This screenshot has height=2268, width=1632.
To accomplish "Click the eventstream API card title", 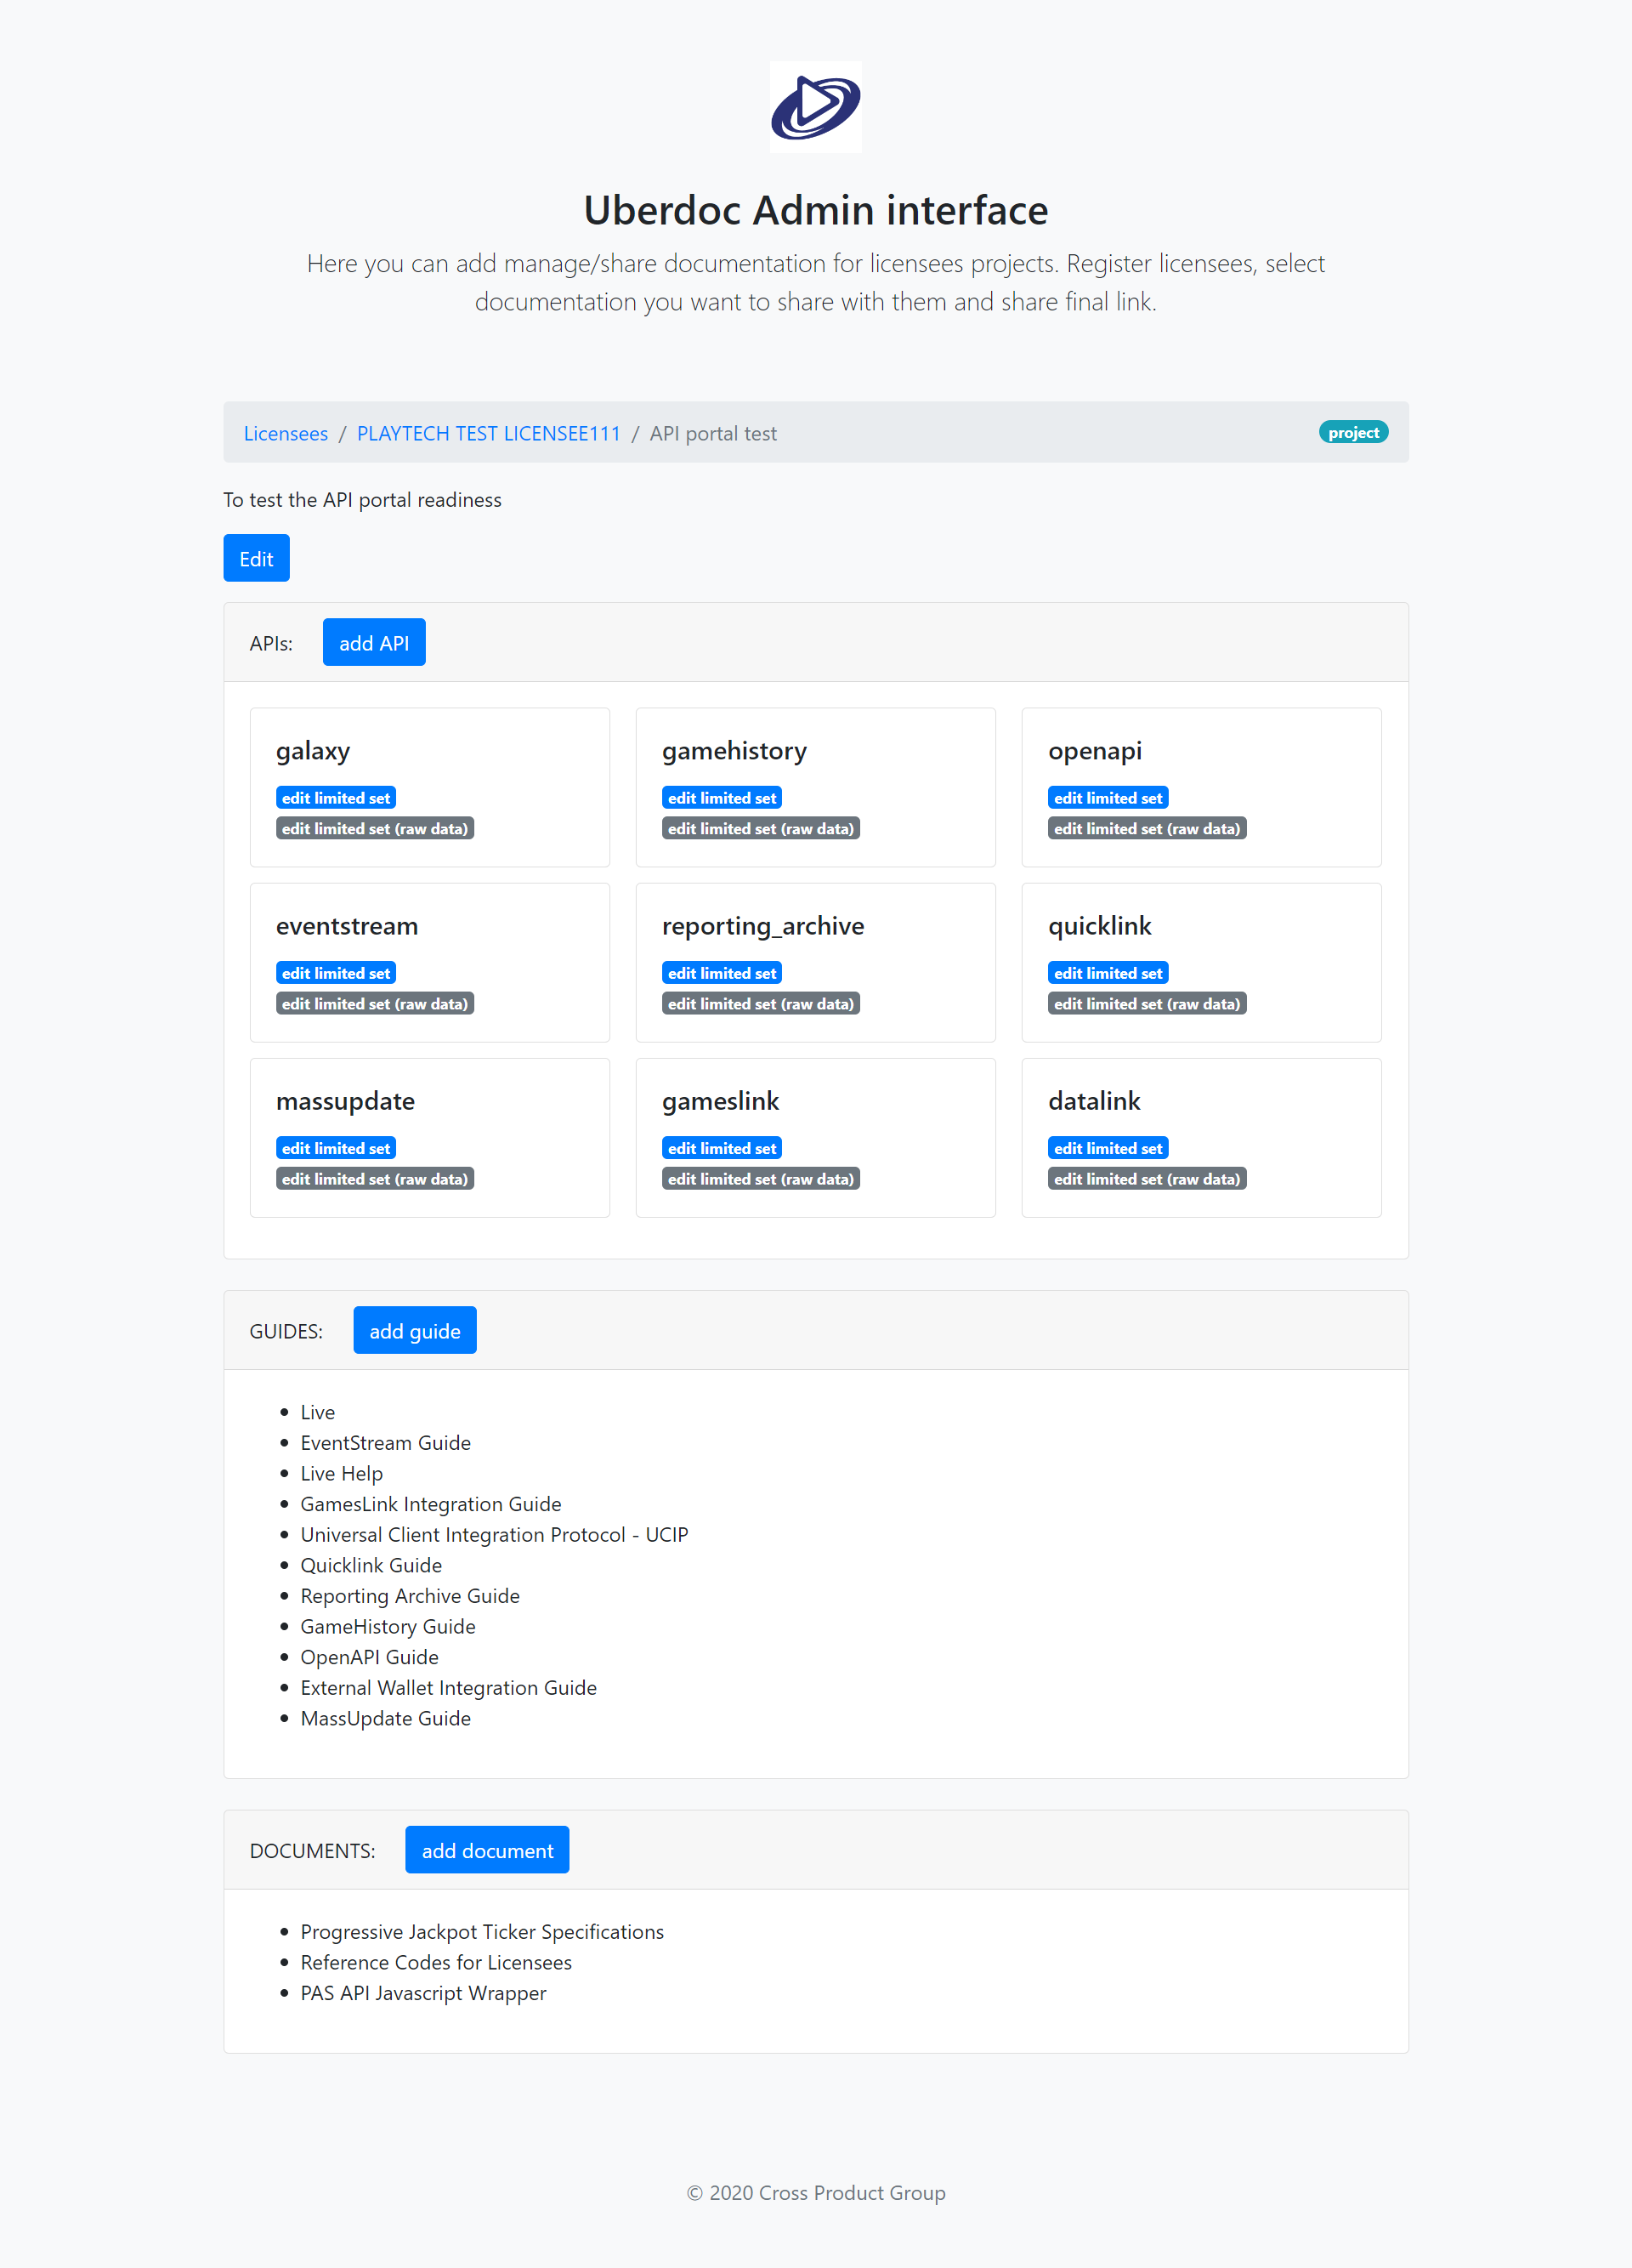I will tap(347, 926).
